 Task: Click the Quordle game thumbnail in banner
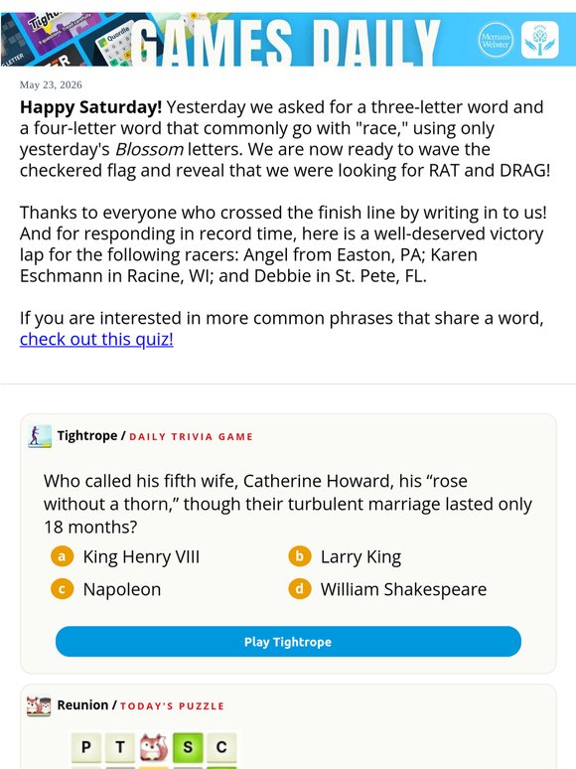(x=115, y=46)
